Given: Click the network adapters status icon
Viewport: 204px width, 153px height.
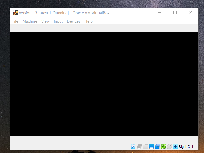Looking at the screenshot, I should pyautogui.click(x=139, y=146).
